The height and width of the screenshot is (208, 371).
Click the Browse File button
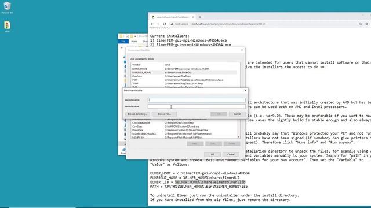pyautogui.click(x=164, y=114)
